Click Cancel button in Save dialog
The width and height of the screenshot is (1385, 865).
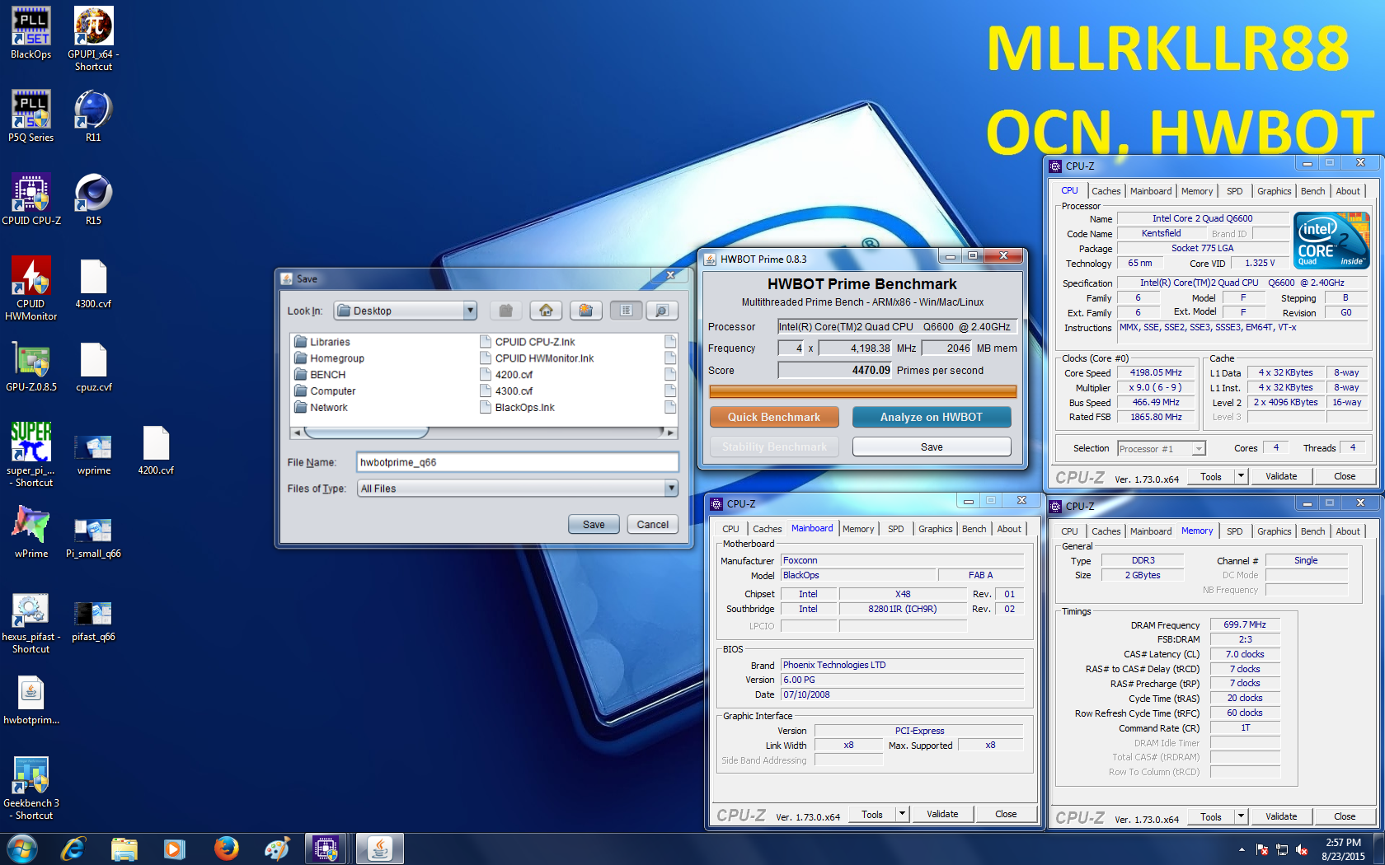pos(653,525)
